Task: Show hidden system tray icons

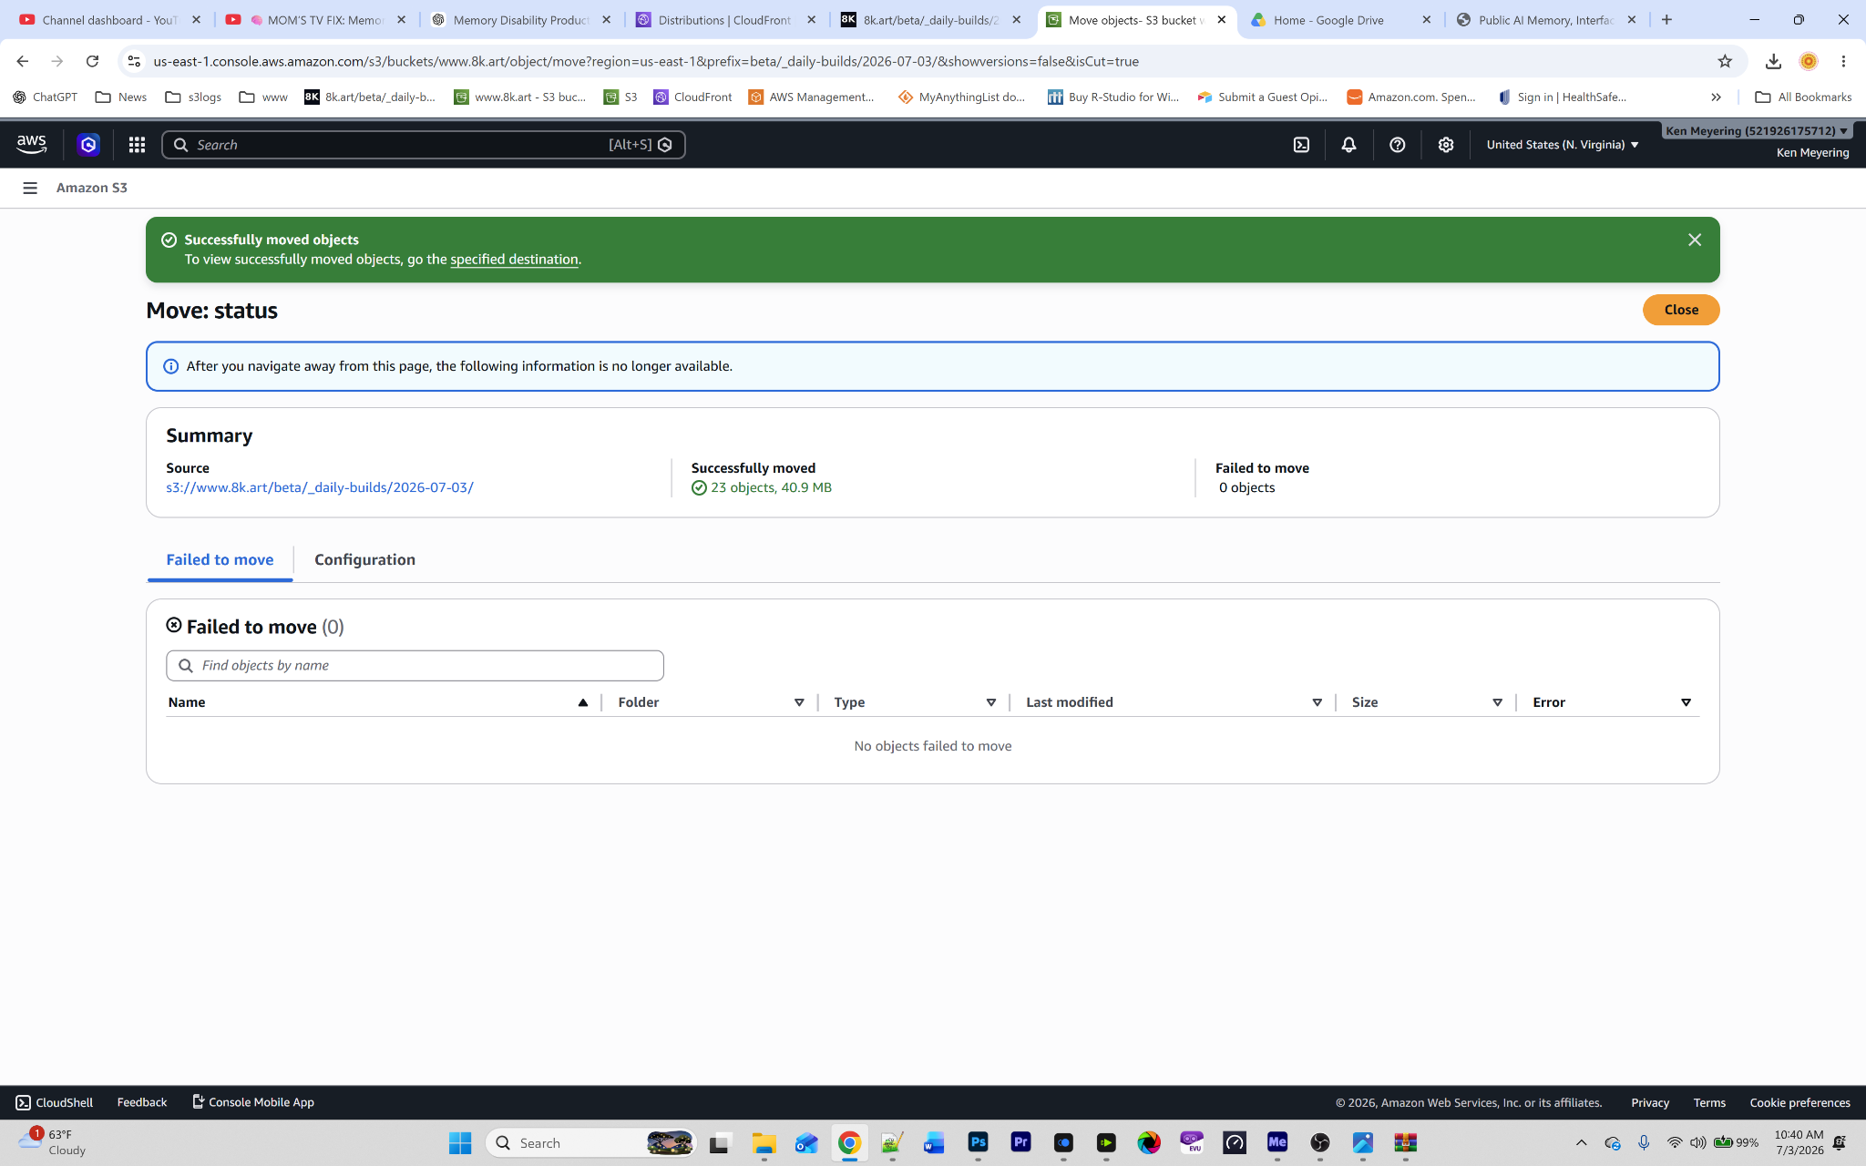Action: click(1581, 1142)
